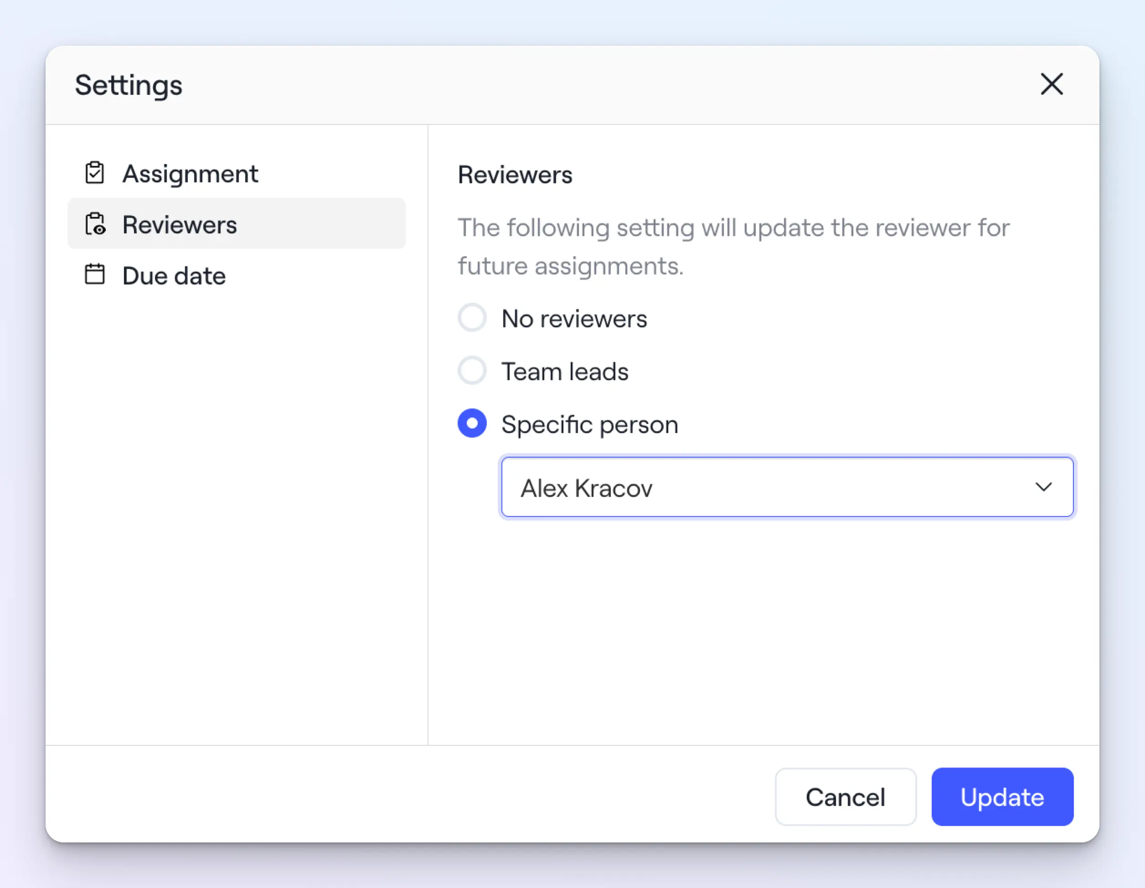Switch to the Due date section
1145x888 pixels.
pyautogui.click(x=174, y=276)
